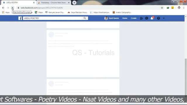
Task: Expand the Facebook account dropdown arrow
Action: [x=164, y=18]
